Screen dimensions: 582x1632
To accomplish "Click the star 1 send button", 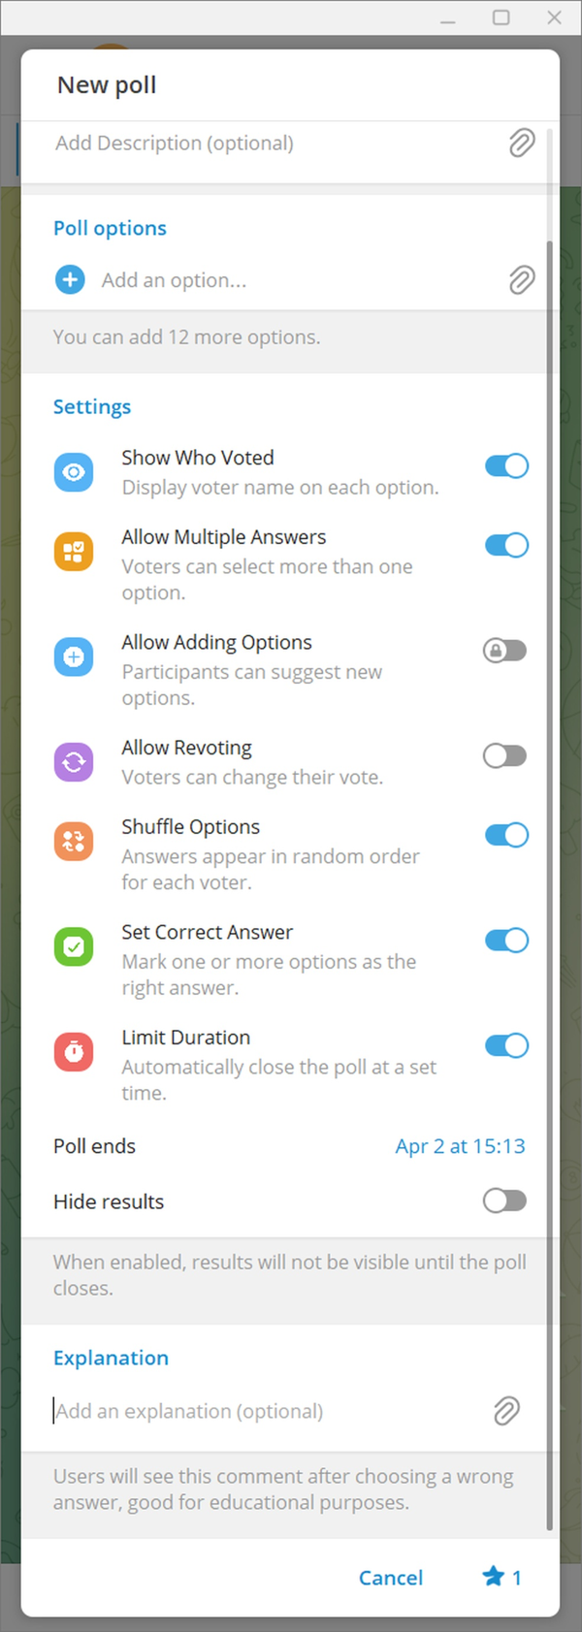I will (502, 1577).
